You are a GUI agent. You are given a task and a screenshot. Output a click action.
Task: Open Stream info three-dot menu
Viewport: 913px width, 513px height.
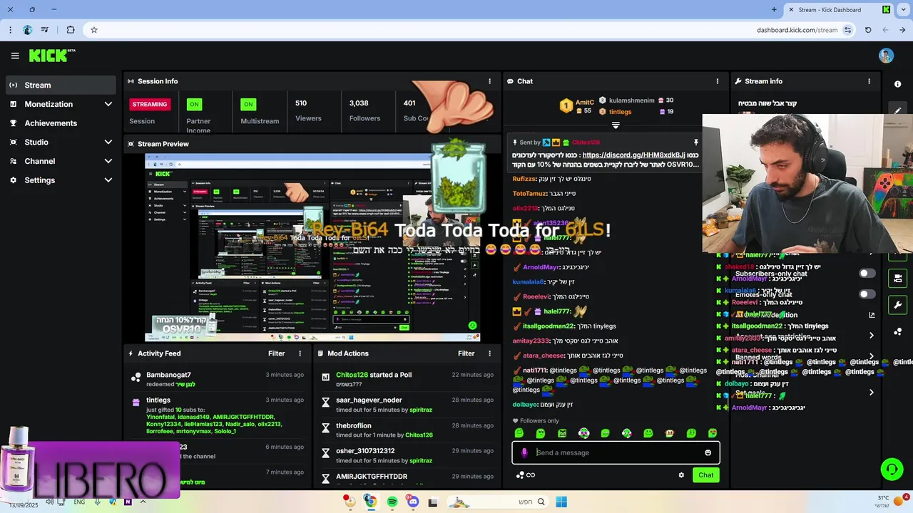pyautogui.click(x=869, y=81)
